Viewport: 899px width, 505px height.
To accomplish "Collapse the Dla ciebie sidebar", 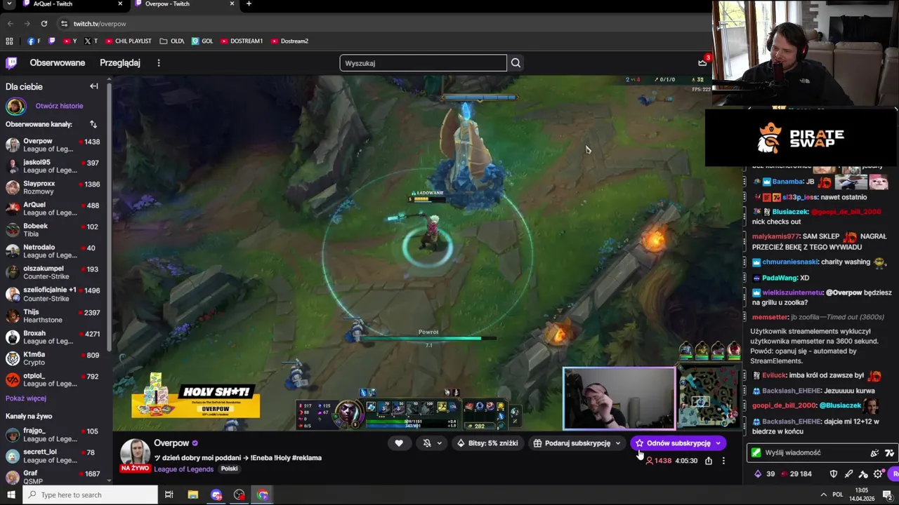I will (93, 86).
